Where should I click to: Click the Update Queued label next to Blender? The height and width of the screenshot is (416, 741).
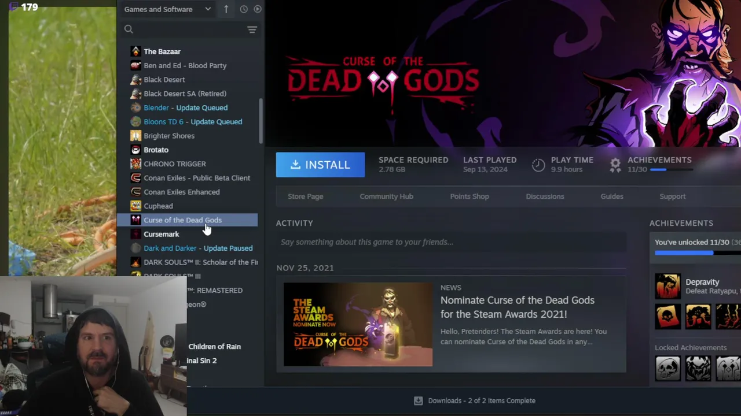[x=202, y=107]
